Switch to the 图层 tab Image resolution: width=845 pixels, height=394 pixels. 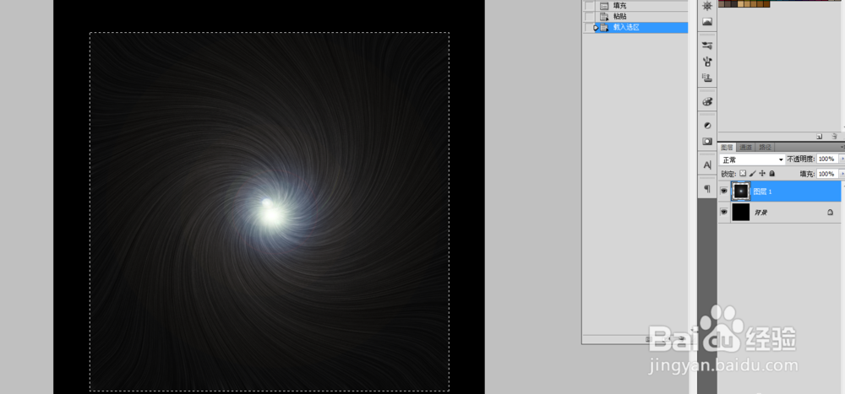727,147
